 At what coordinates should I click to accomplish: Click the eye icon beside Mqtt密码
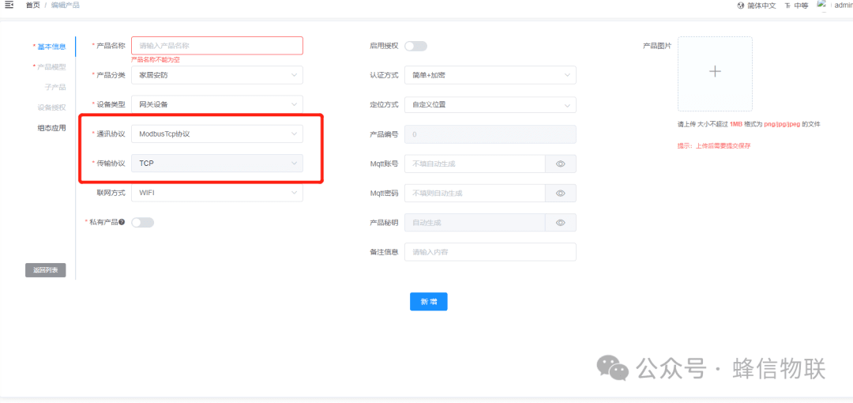(x=561, y=194)
